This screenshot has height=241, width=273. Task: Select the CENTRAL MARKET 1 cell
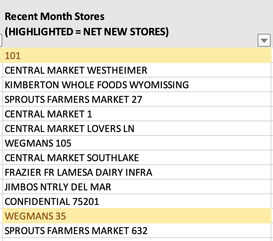(x=137, y=114)
